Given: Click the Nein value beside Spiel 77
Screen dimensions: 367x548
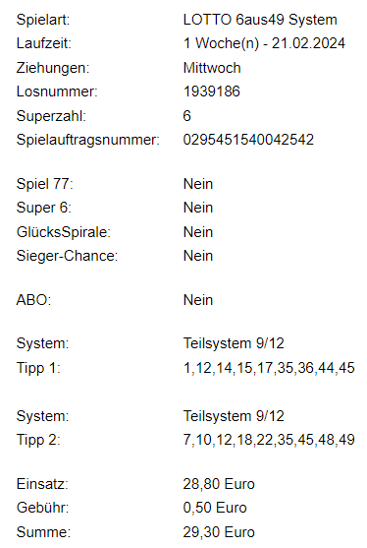Looking at the screenshot, I should click(198, 184).
